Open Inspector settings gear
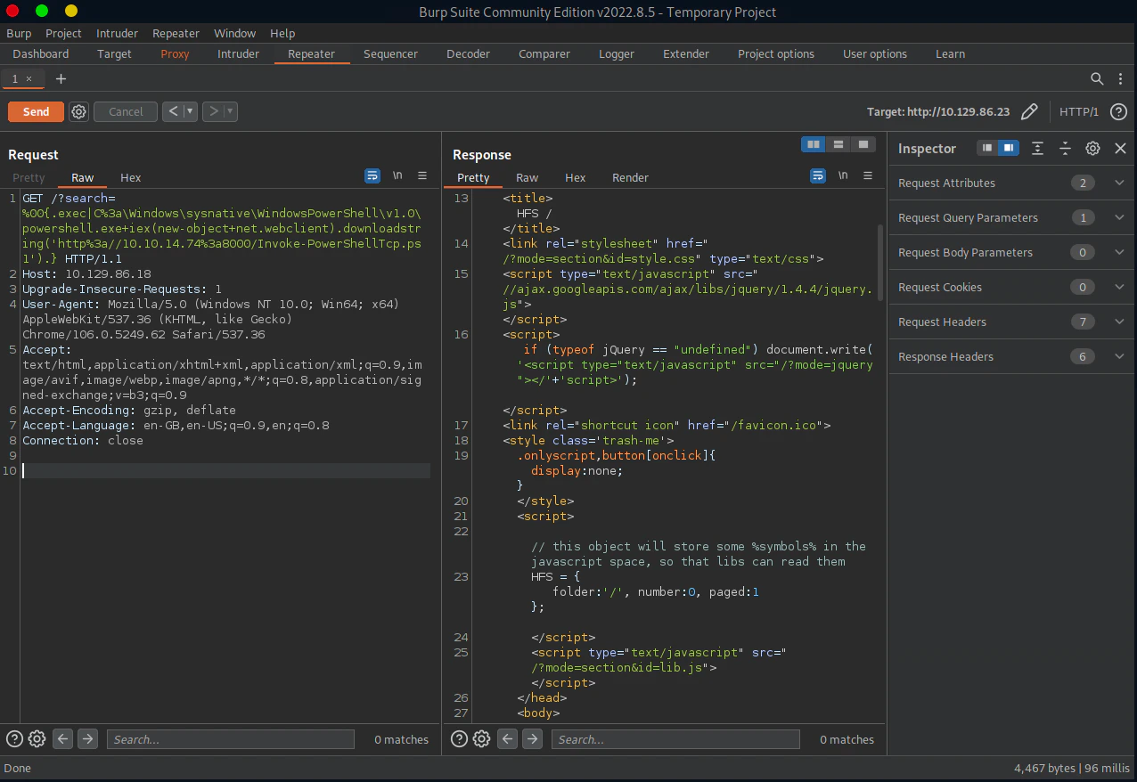 pos(1092,149)
